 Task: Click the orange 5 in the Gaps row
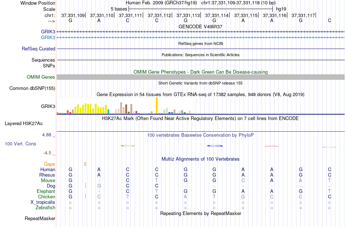point(85,164)
